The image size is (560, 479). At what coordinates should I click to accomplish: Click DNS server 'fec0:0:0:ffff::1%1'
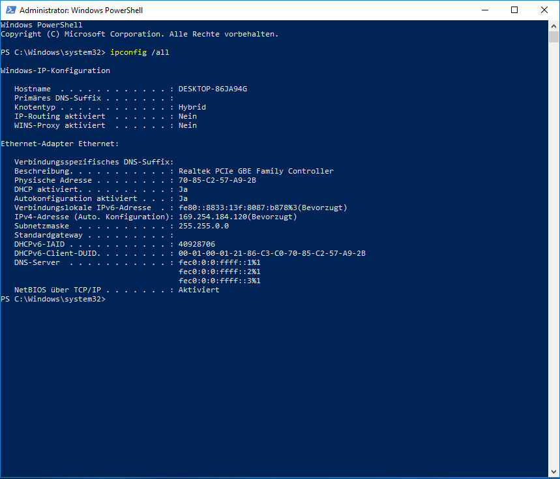pos(219,262)
